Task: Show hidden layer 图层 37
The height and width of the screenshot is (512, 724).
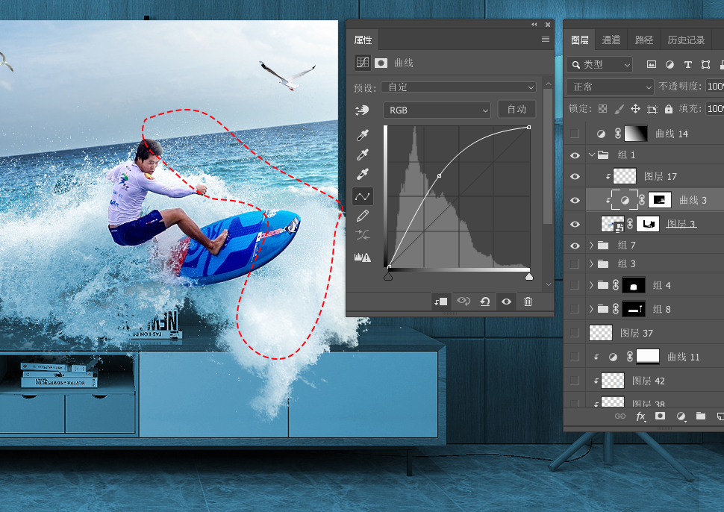Action: (x=575, y=333)
